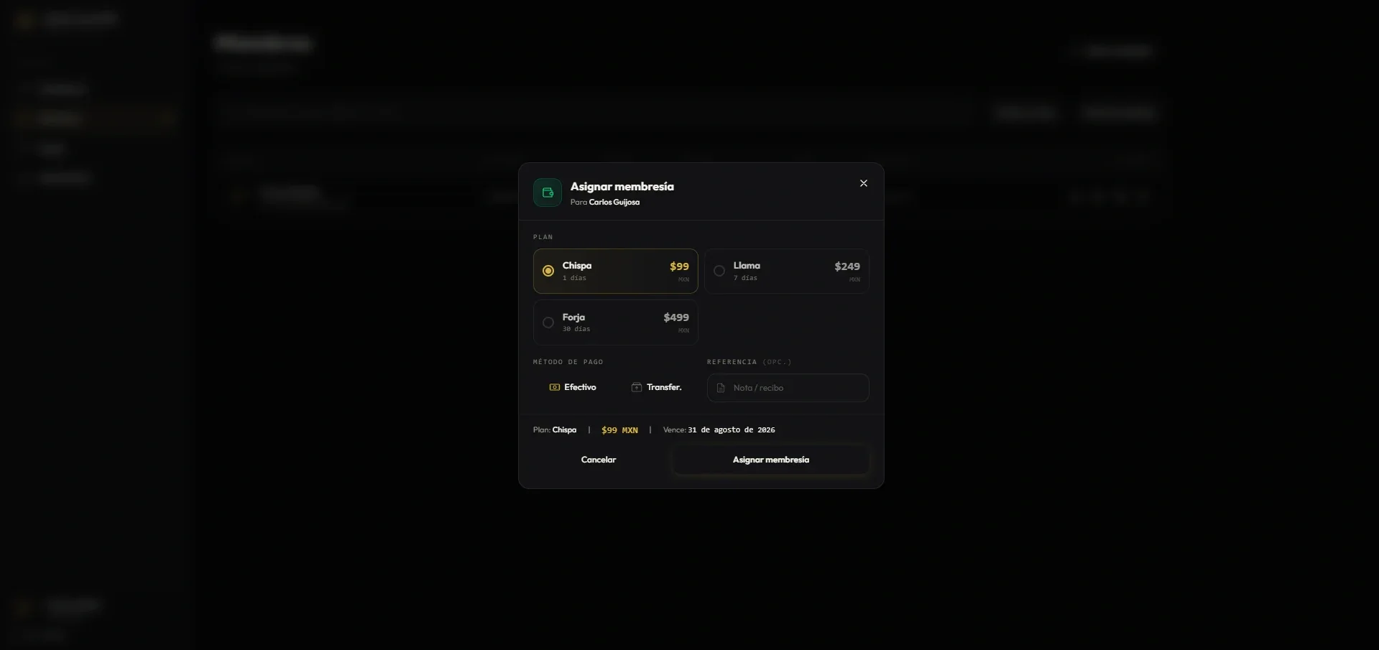Screen dimensions: 1379x650
Task: Click the $99 MXN summary amount
Action: click(x=619, y=430)
